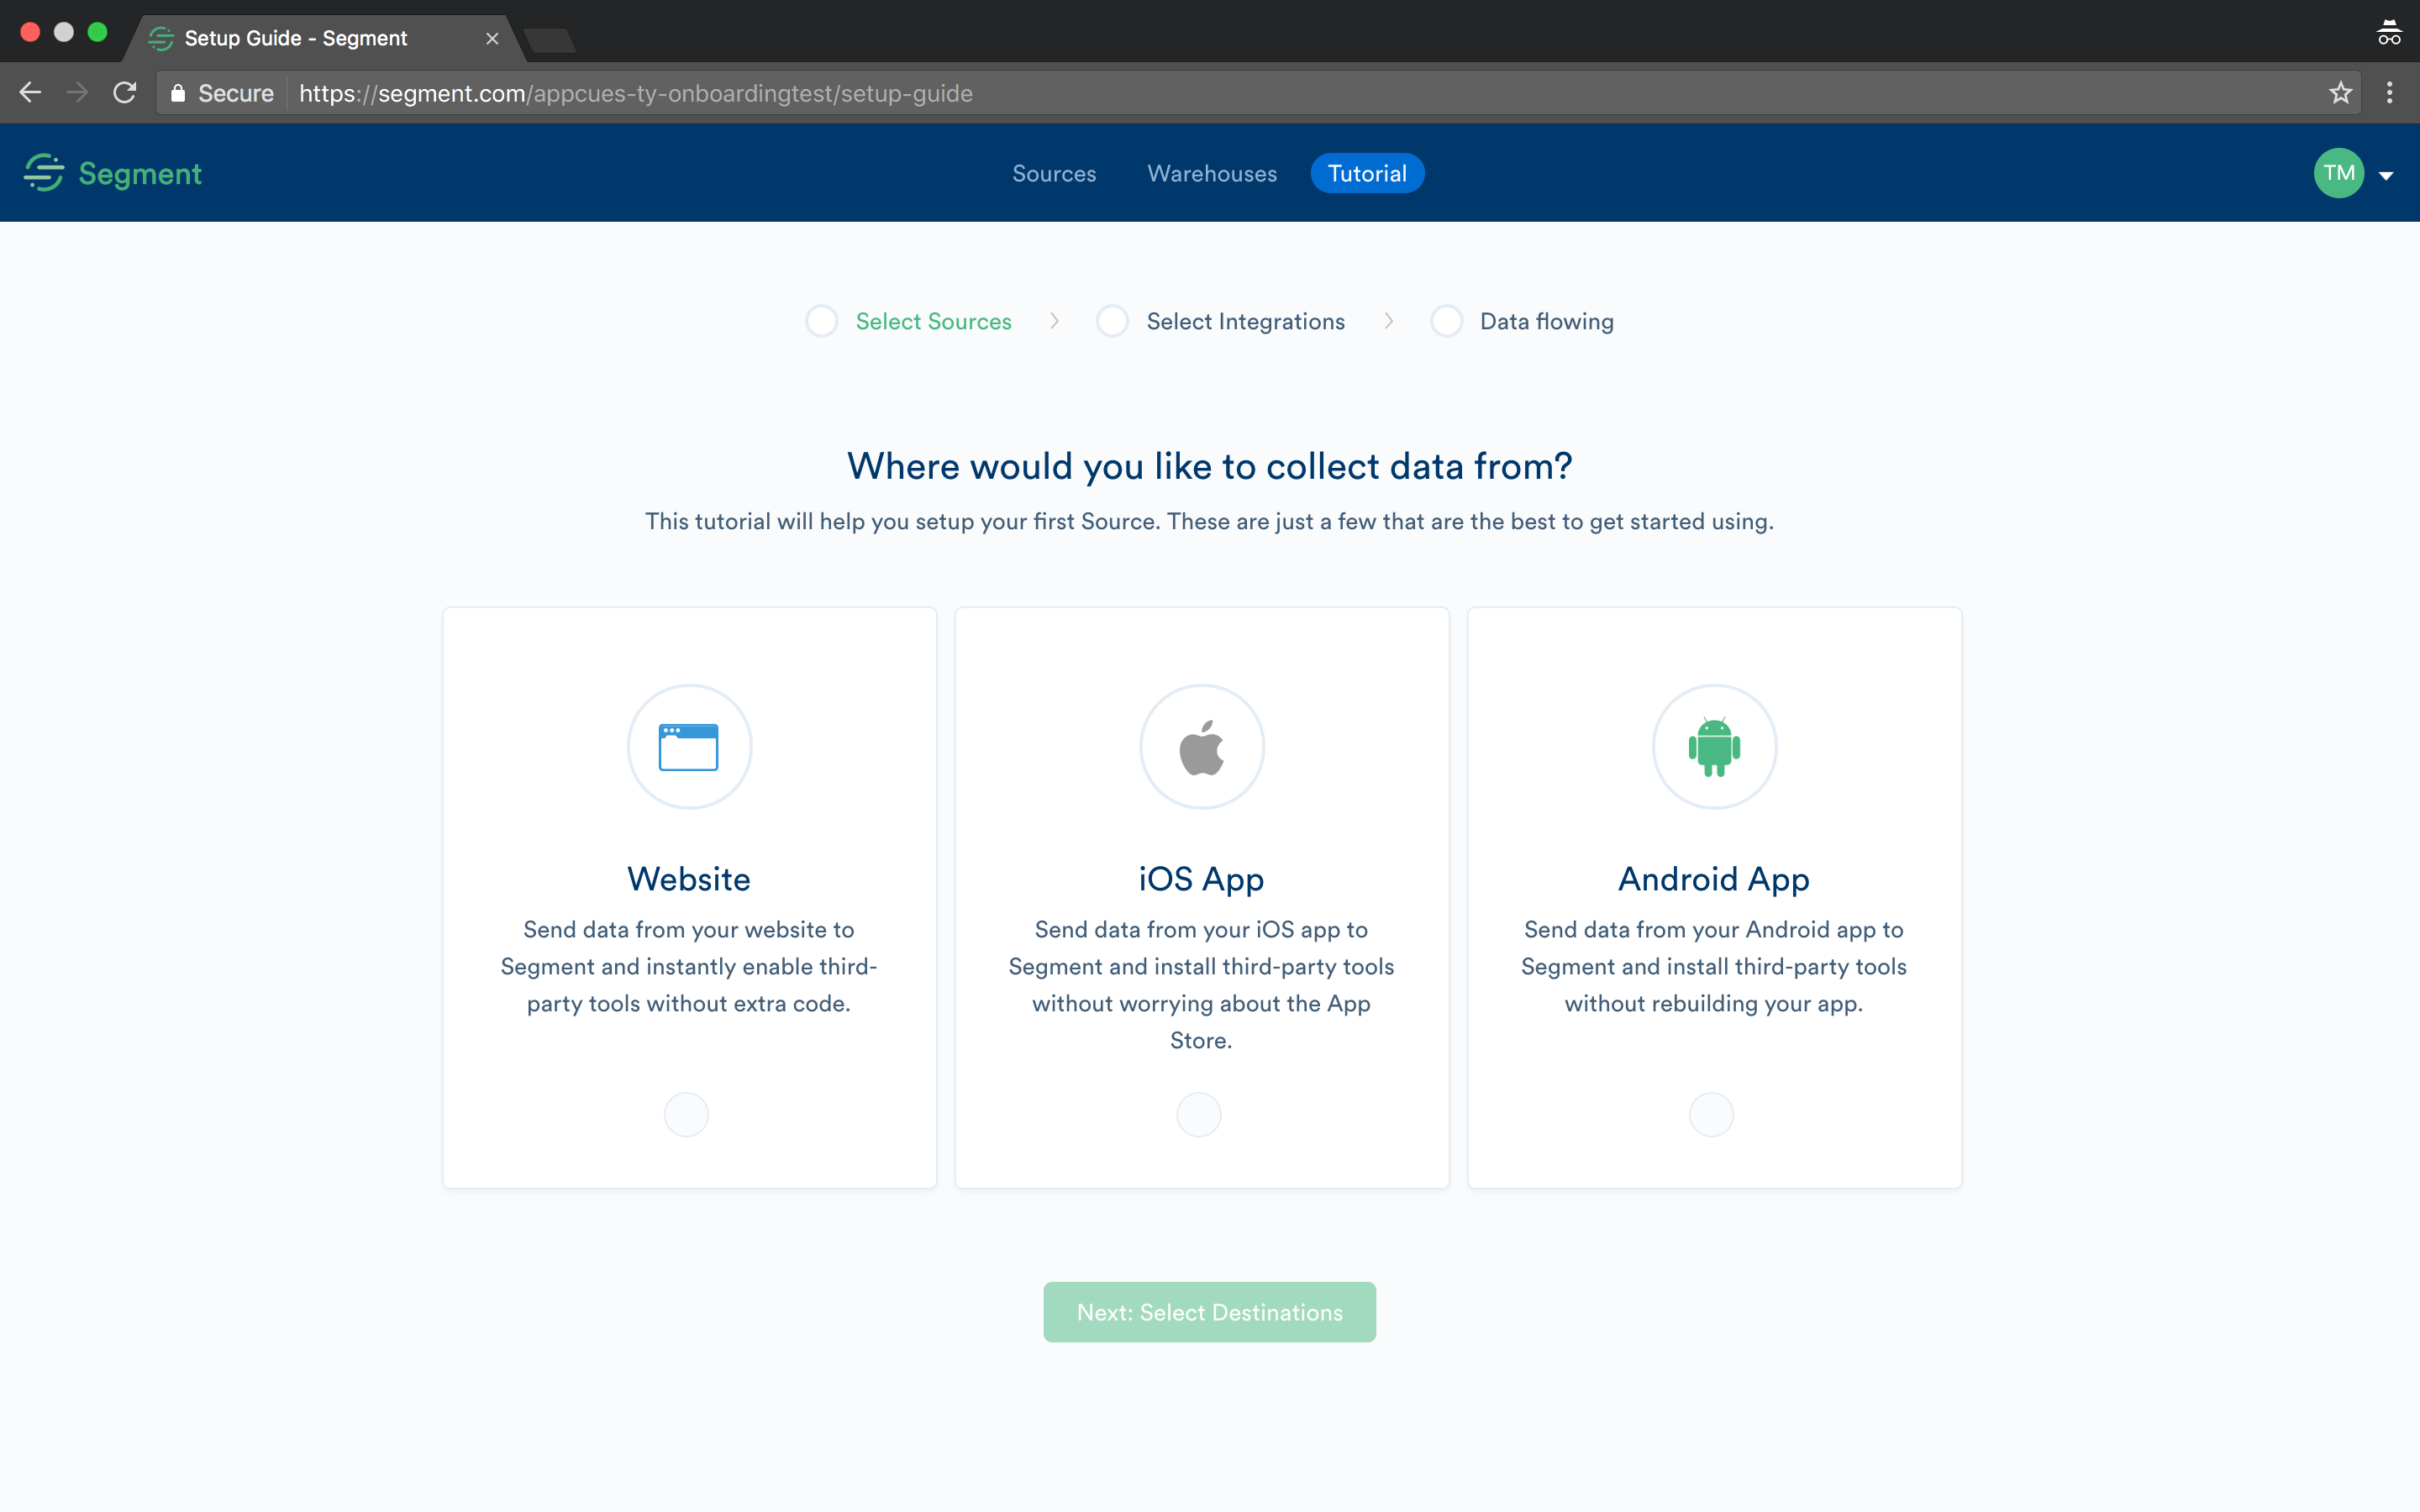Click the incognito icon in title bar
This screenshot has width=2420, height=1512.
[x=2389, y=33]
